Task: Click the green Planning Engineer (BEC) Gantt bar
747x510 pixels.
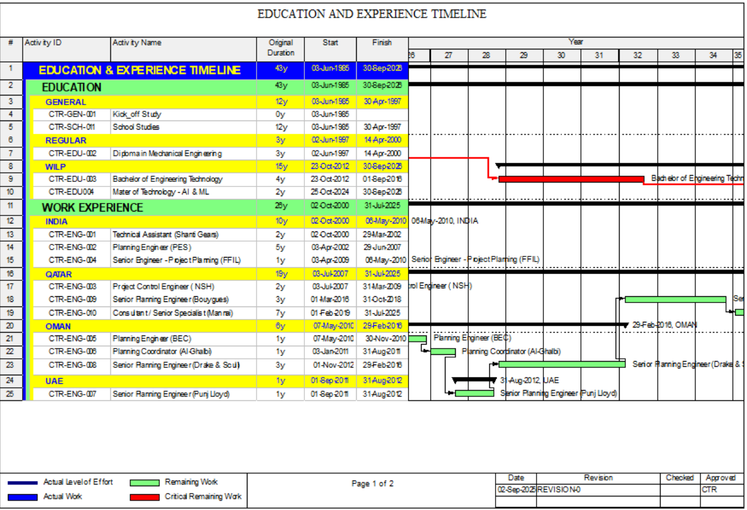Action: point(417,339)
